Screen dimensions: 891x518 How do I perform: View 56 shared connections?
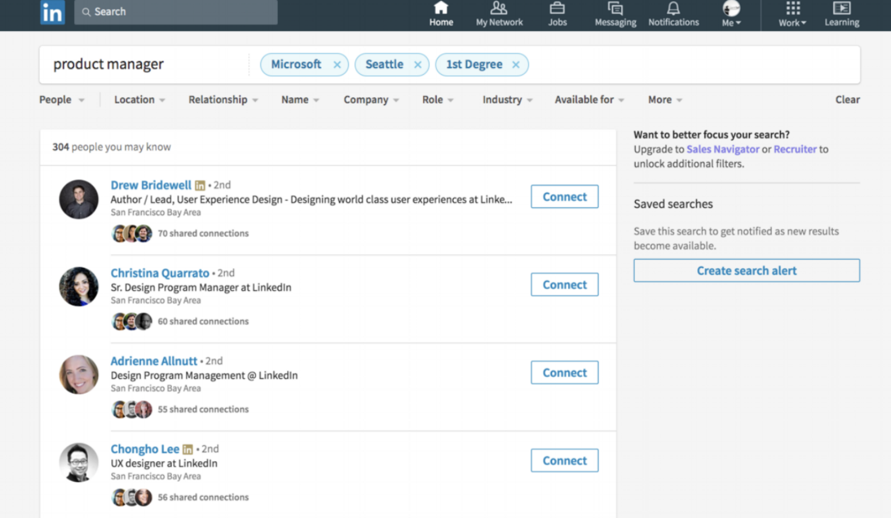click(x=203, y=497)
